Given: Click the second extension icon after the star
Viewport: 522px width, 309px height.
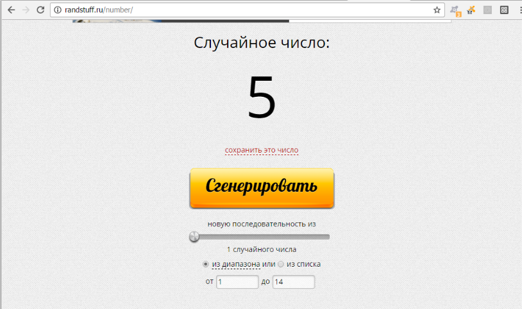Looking at the screenshot, I should tap(471, 10).
